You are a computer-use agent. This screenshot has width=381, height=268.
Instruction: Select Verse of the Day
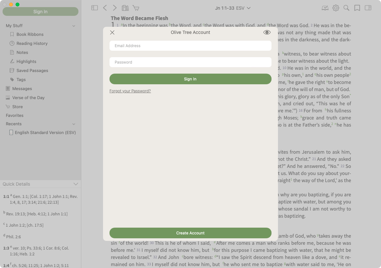click(28, 98)
